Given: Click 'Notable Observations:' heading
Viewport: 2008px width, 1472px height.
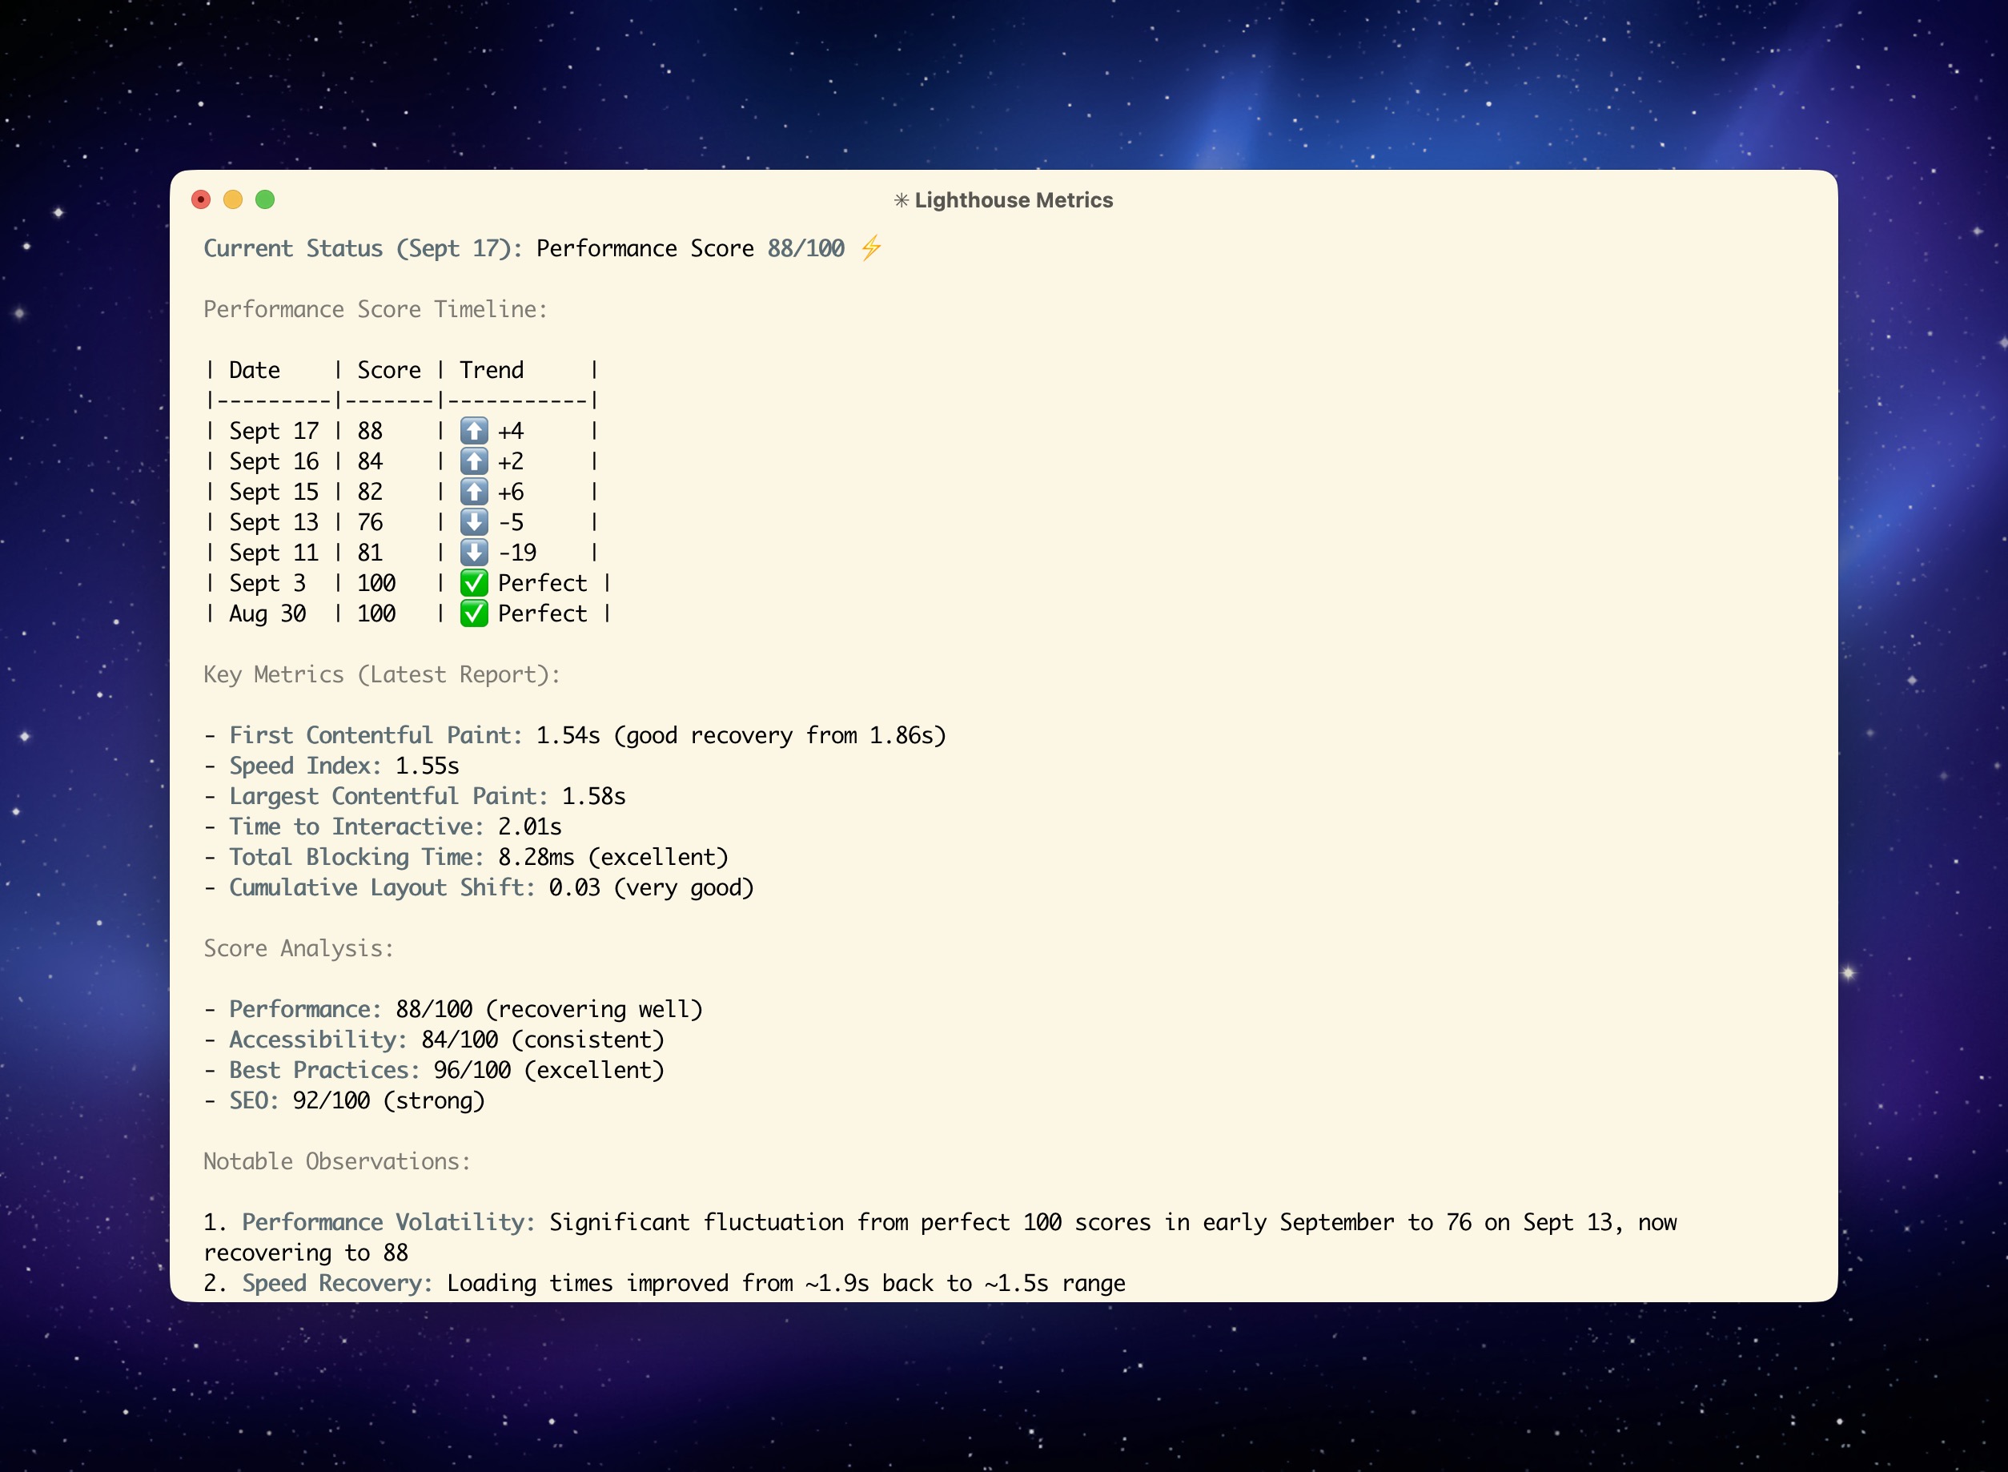Looking at the screenshot, I should coord(338,1161).
